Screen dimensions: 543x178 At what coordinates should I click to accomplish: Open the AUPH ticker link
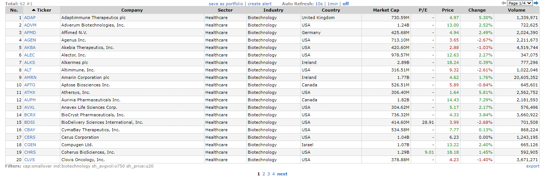point(30,100)
